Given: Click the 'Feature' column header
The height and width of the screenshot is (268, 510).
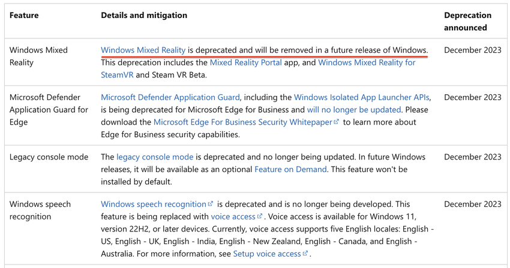Looking at the screenshot, I should coord(25,16).
